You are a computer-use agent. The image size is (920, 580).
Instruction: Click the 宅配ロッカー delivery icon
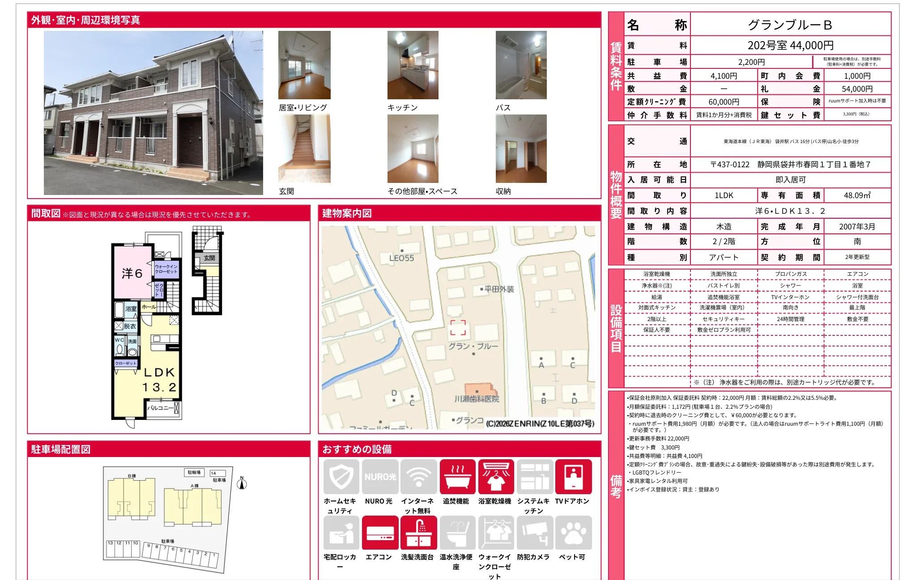coord(341,533)
